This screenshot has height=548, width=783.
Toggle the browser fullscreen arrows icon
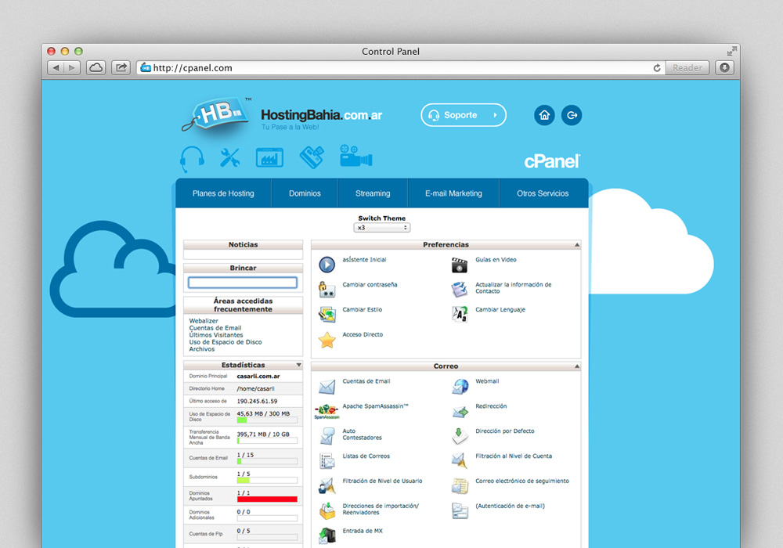731,51
